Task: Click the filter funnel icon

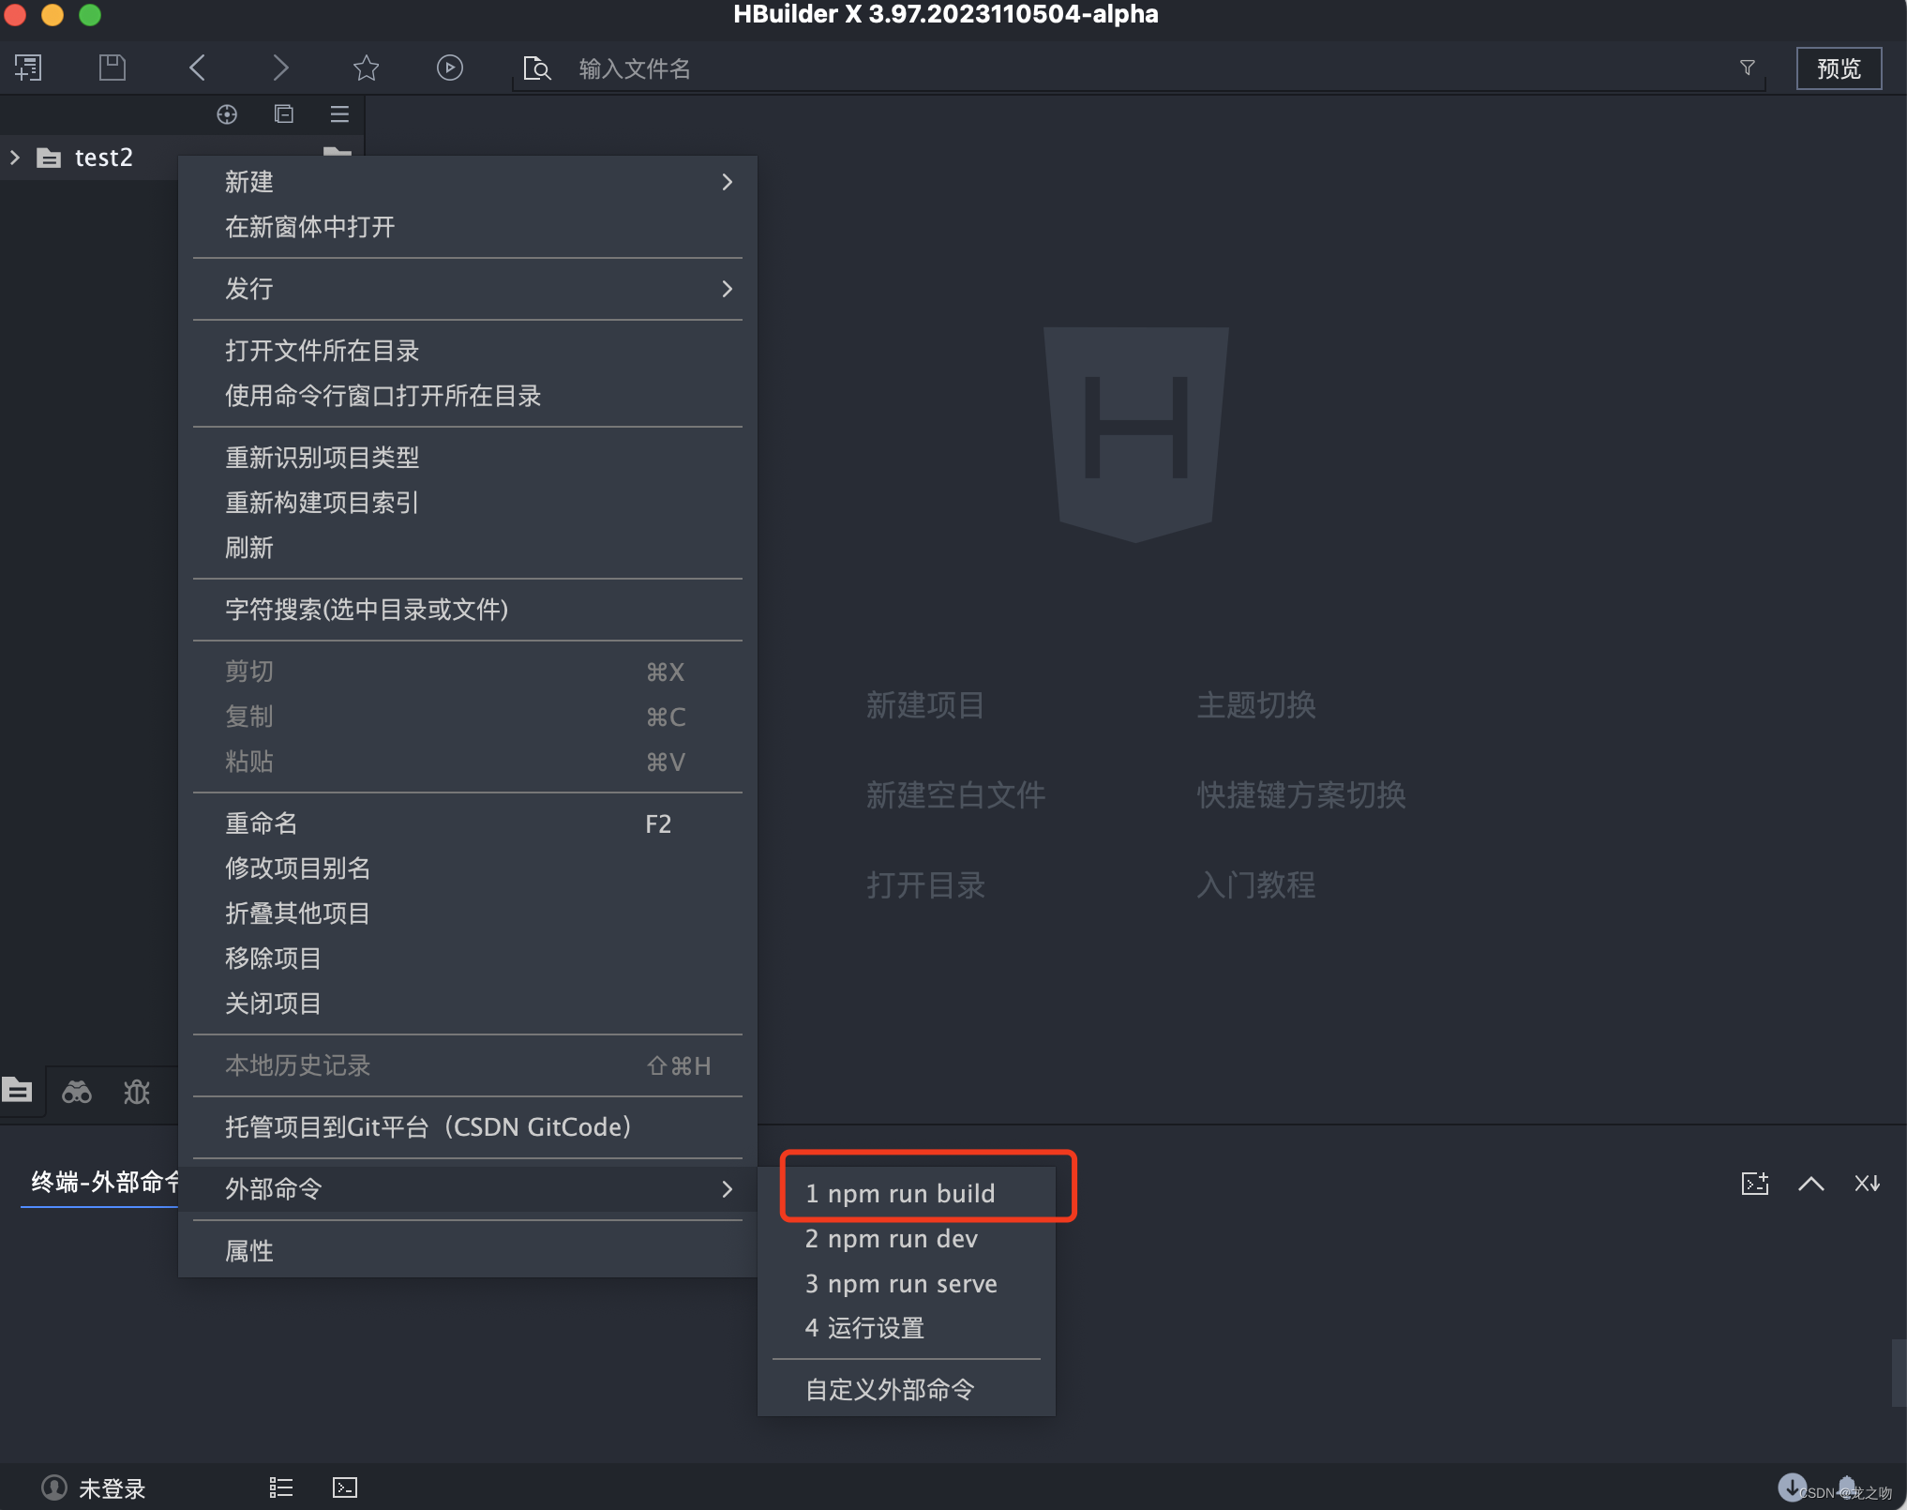Action: pos(1748,68)
